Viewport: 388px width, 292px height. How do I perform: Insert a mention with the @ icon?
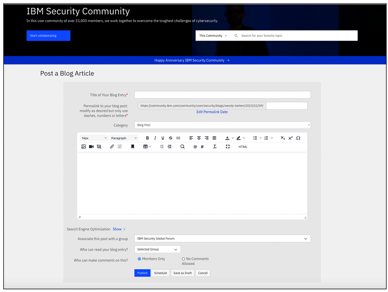(195, 146)
